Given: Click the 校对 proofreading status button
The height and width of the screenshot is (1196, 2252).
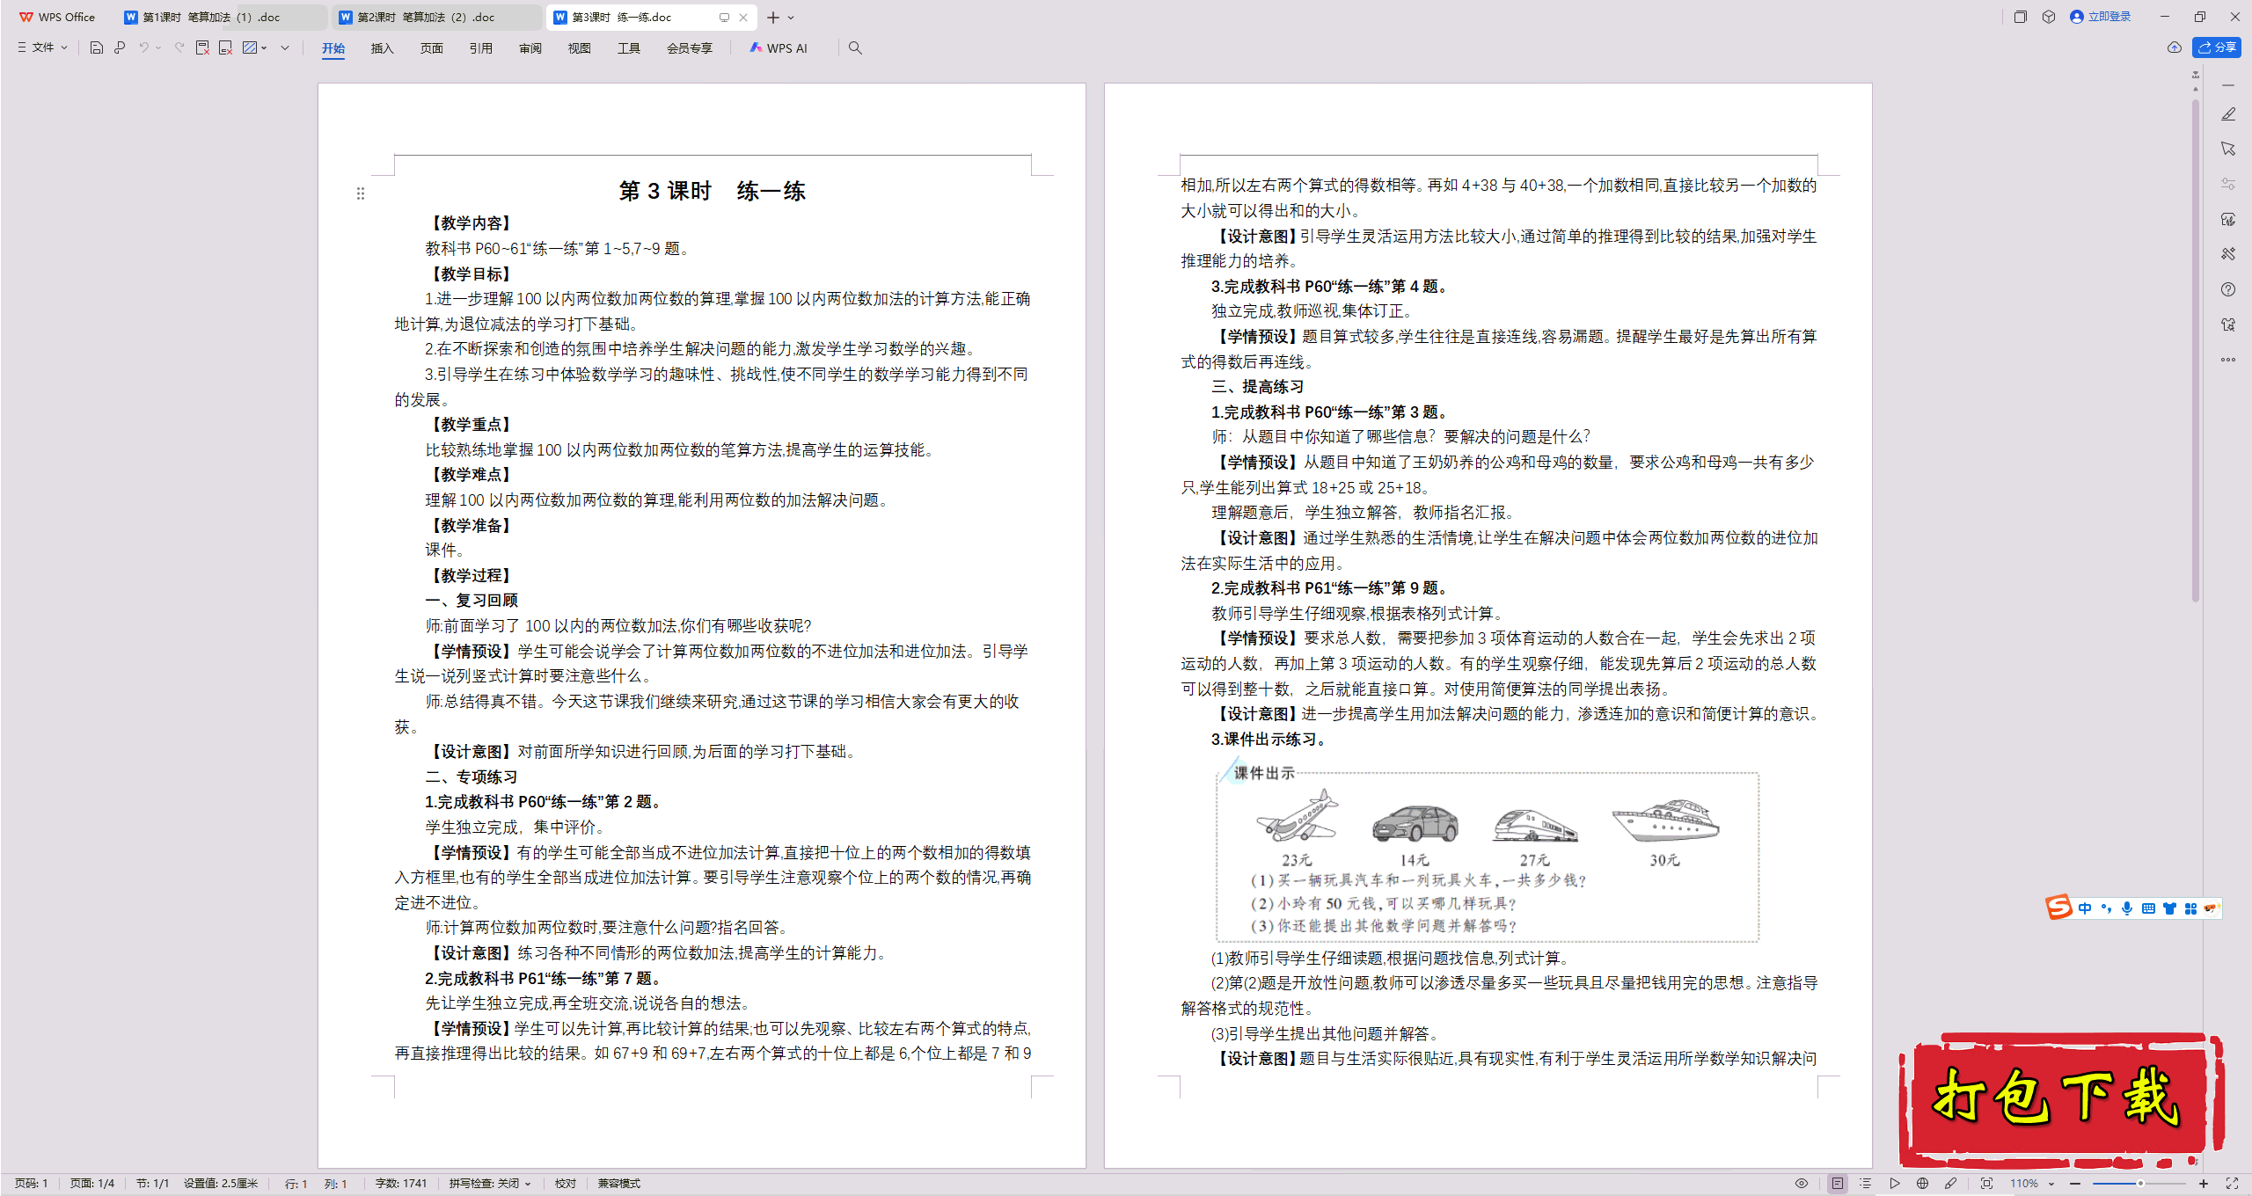Looking at the screenshot, I should (566, 1184).
